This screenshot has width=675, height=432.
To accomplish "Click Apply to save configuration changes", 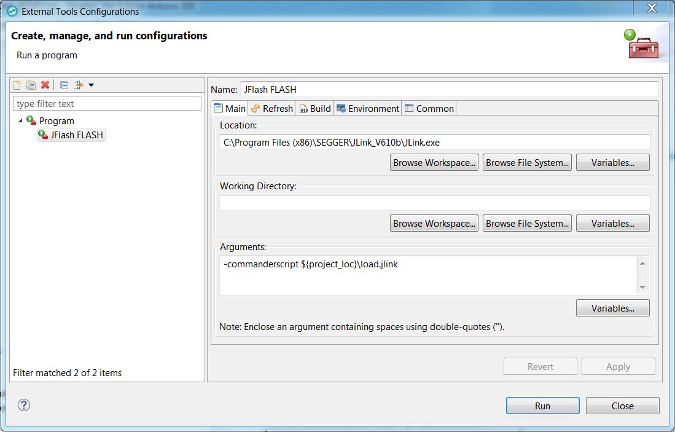I will 618,366.
